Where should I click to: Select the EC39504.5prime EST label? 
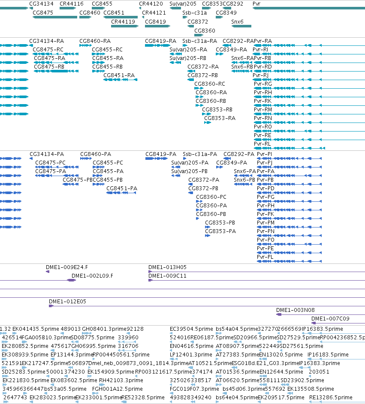(191, 329)
